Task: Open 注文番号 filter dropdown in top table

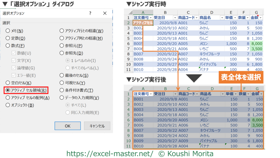Action: pyautogui.click(x=150, y=18)
